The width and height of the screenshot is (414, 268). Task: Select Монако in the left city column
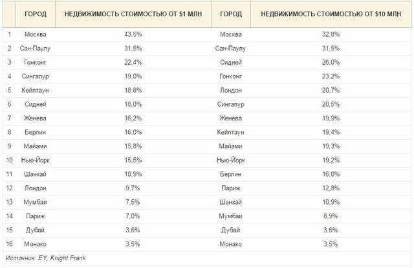pyautogui.click(x=36, y=244)
